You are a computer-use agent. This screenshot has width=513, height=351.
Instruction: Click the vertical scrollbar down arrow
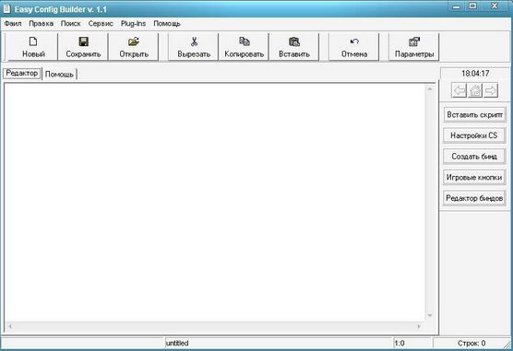click(x=430, y=315)
